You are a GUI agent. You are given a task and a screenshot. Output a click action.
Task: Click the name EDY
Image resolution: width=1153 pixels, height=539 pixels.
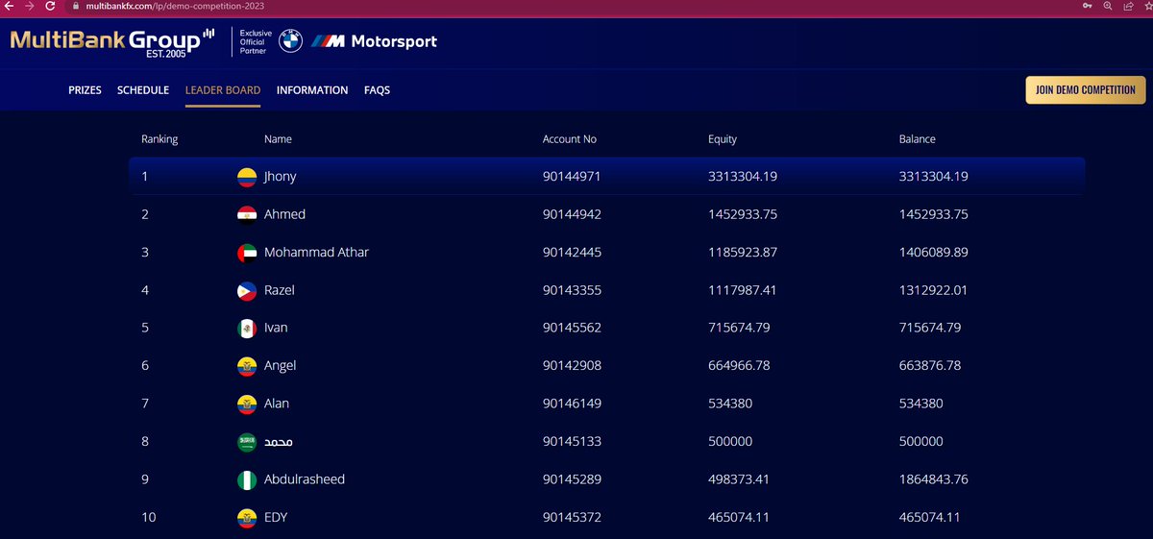pos(276,518)
